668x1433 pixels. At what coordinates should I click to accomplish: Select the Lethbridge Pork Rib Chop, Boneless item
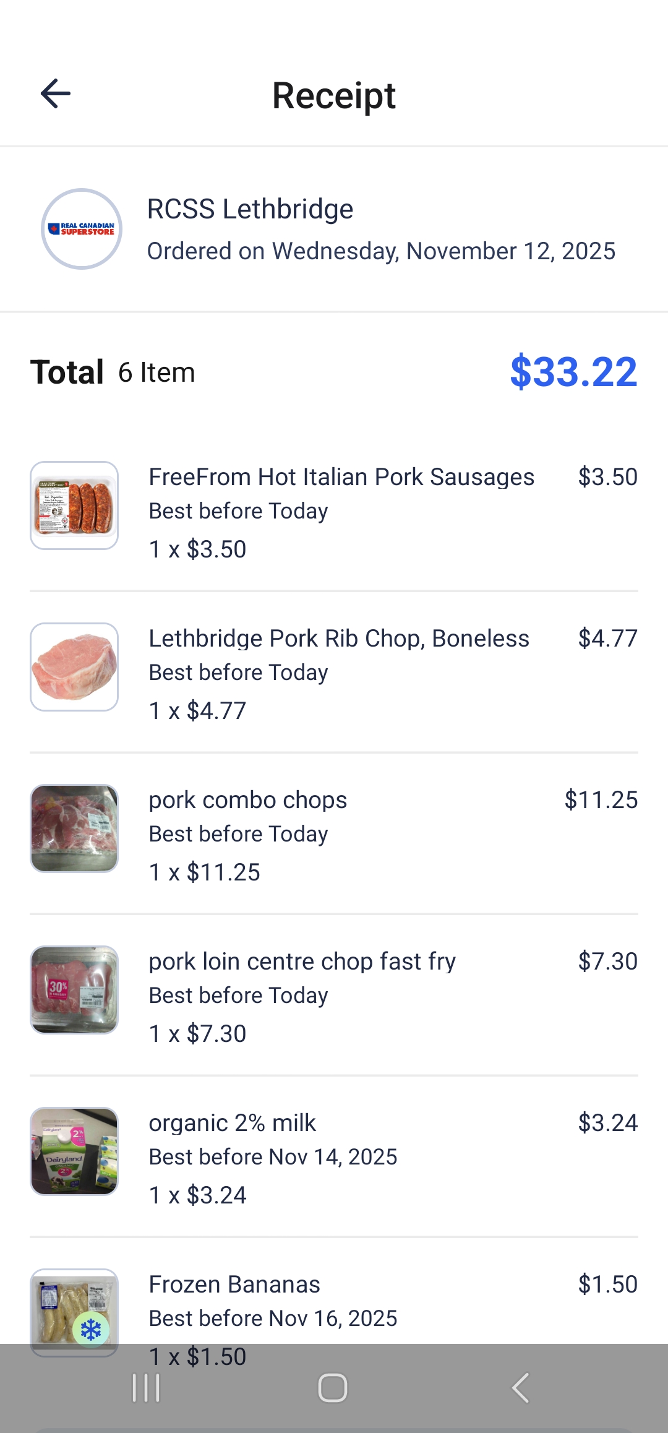coord(339,639)
